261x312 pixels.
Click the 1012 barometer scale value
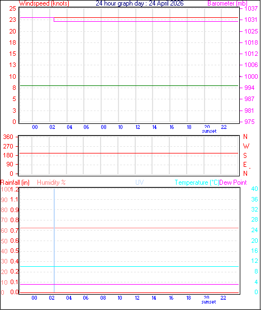(x=251, y=54)
